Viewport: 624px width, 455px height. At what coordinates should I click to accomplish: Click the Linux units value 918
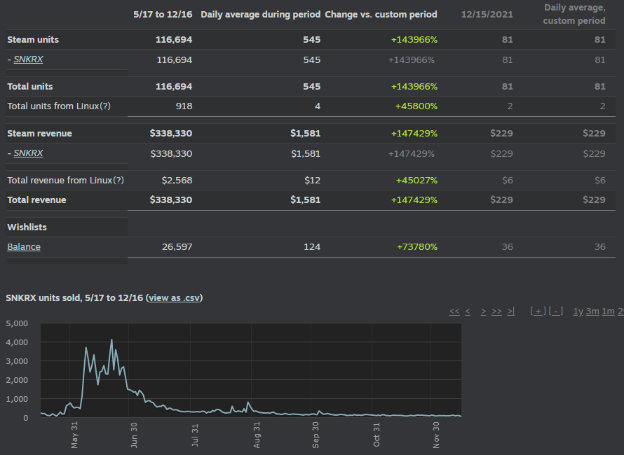click(x=184, y=106)
